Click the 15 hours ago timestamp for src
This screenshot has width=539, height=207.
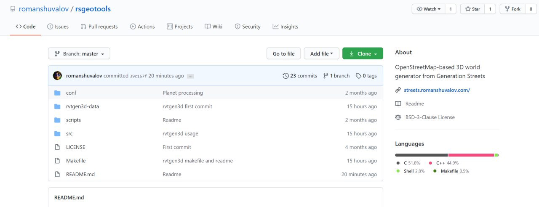(x=362, y=133)
